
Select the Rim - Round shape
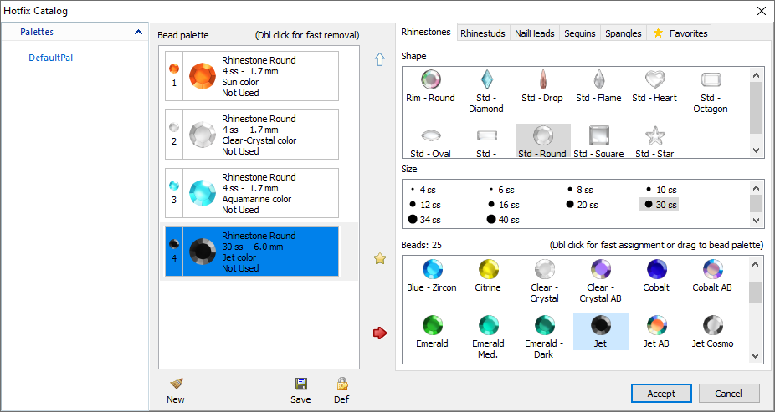point(430,86)
